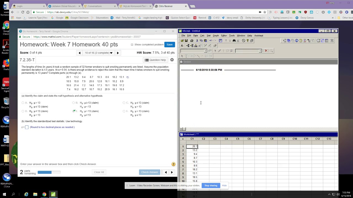Viewport: 353px width, 198px height.
Task: Click the Check Answer button
Action: [x=149, y=172]
